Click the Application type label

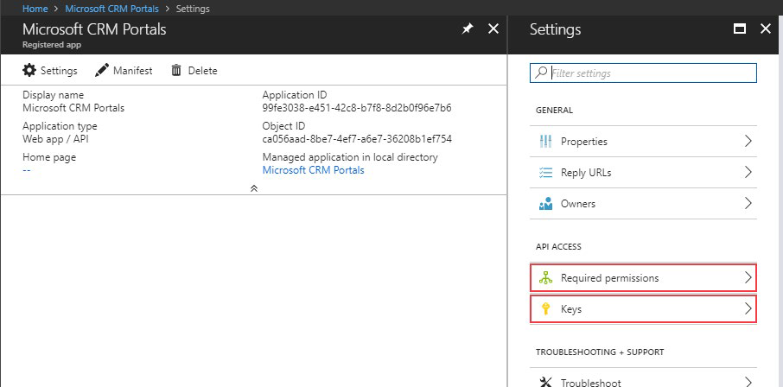click(x=60, y=126)
